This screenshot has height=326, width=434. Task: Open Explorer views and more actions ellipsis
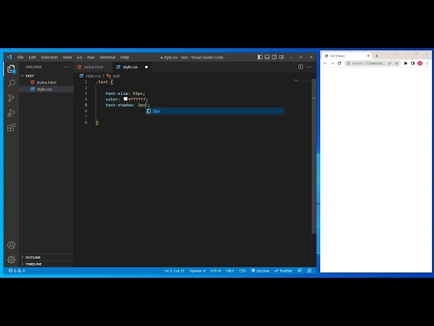pyautogui.click(x=66, y=67)
